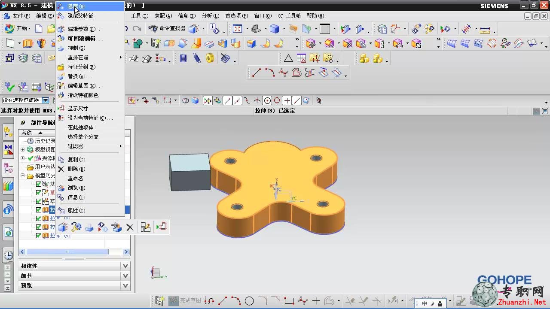
Task: Click the triangle icon beside the spreadsheet
Action: (x=288, y=58)
